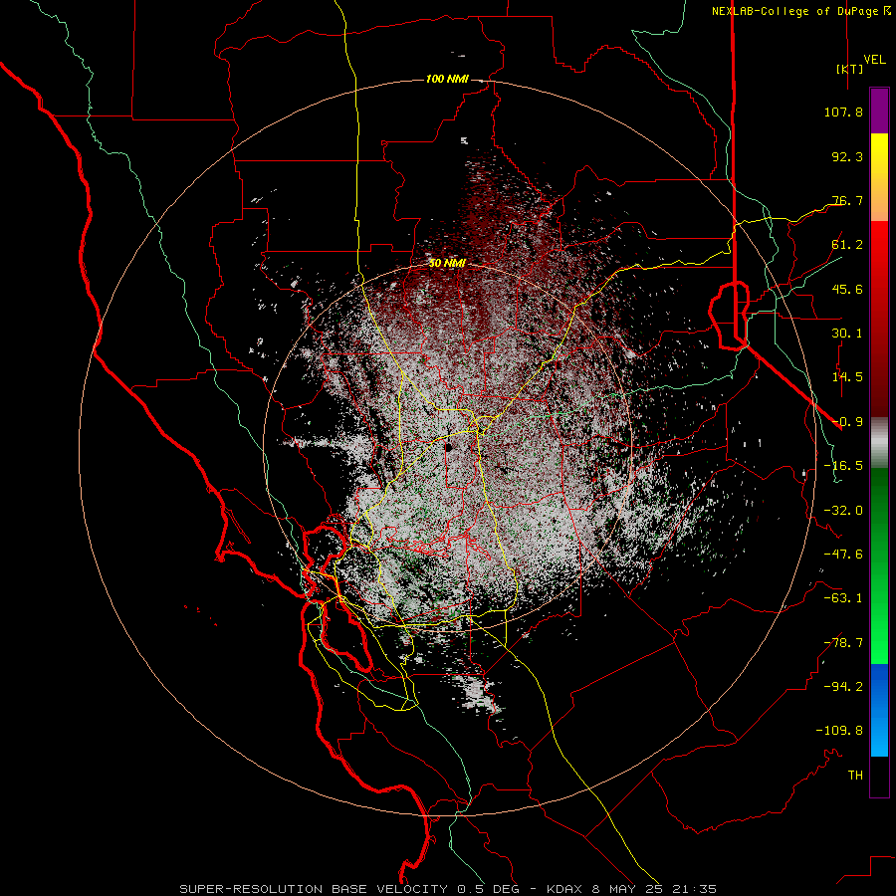The width and height of the screenshot is (896, 896).
Task: Click the [KT] units label
Action: 849,69
